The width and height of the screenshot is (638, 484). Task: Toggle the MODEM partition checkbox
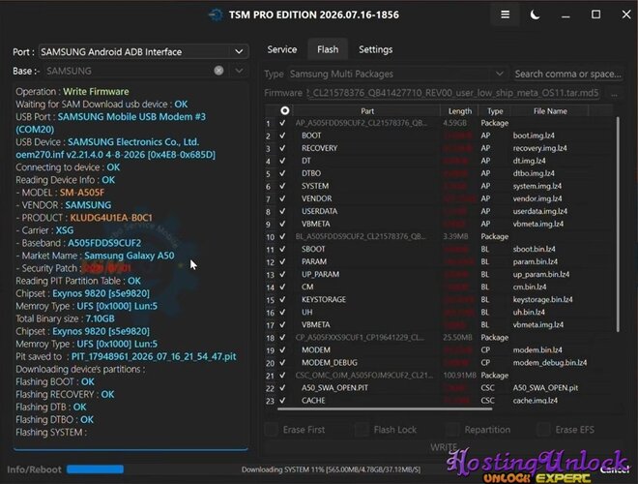tap(282, 350)
